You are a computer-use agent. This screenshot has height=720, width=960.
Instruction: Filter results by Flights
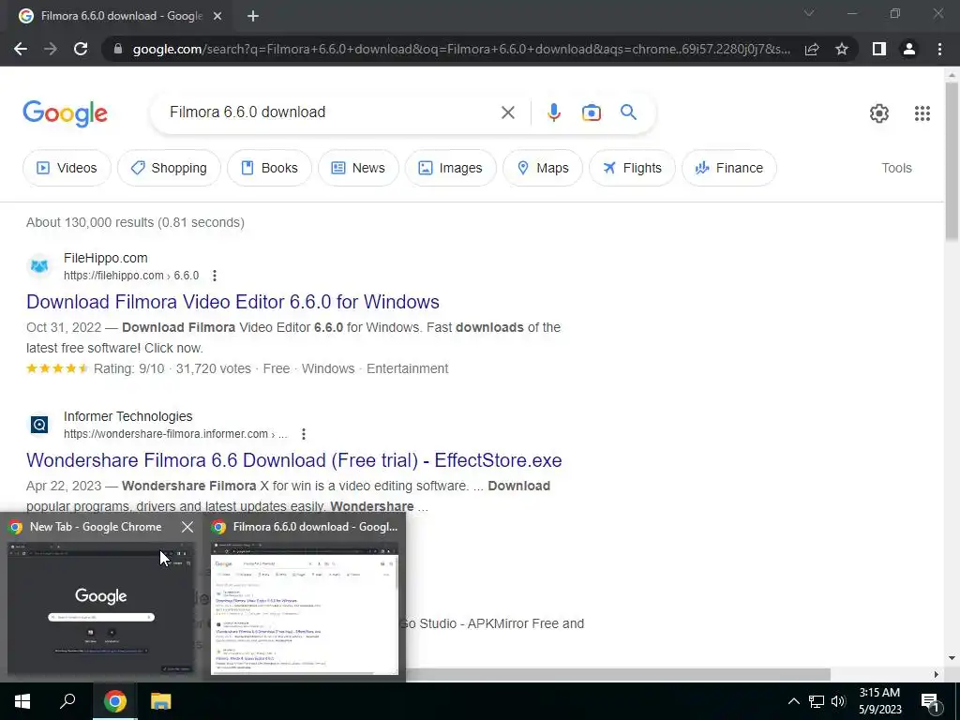[x=632, y=168]
